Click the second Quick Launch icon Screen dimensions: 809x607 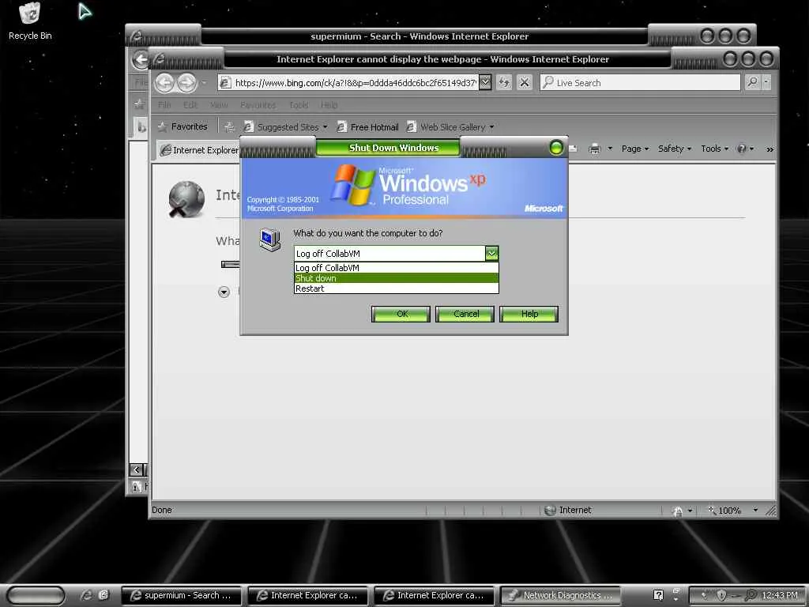pos(103,595)
